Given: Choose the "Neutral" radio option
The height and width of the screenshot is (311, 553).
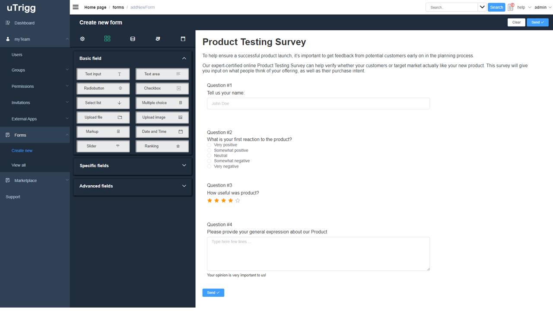Looking at the screenshot, I should 210,155.
